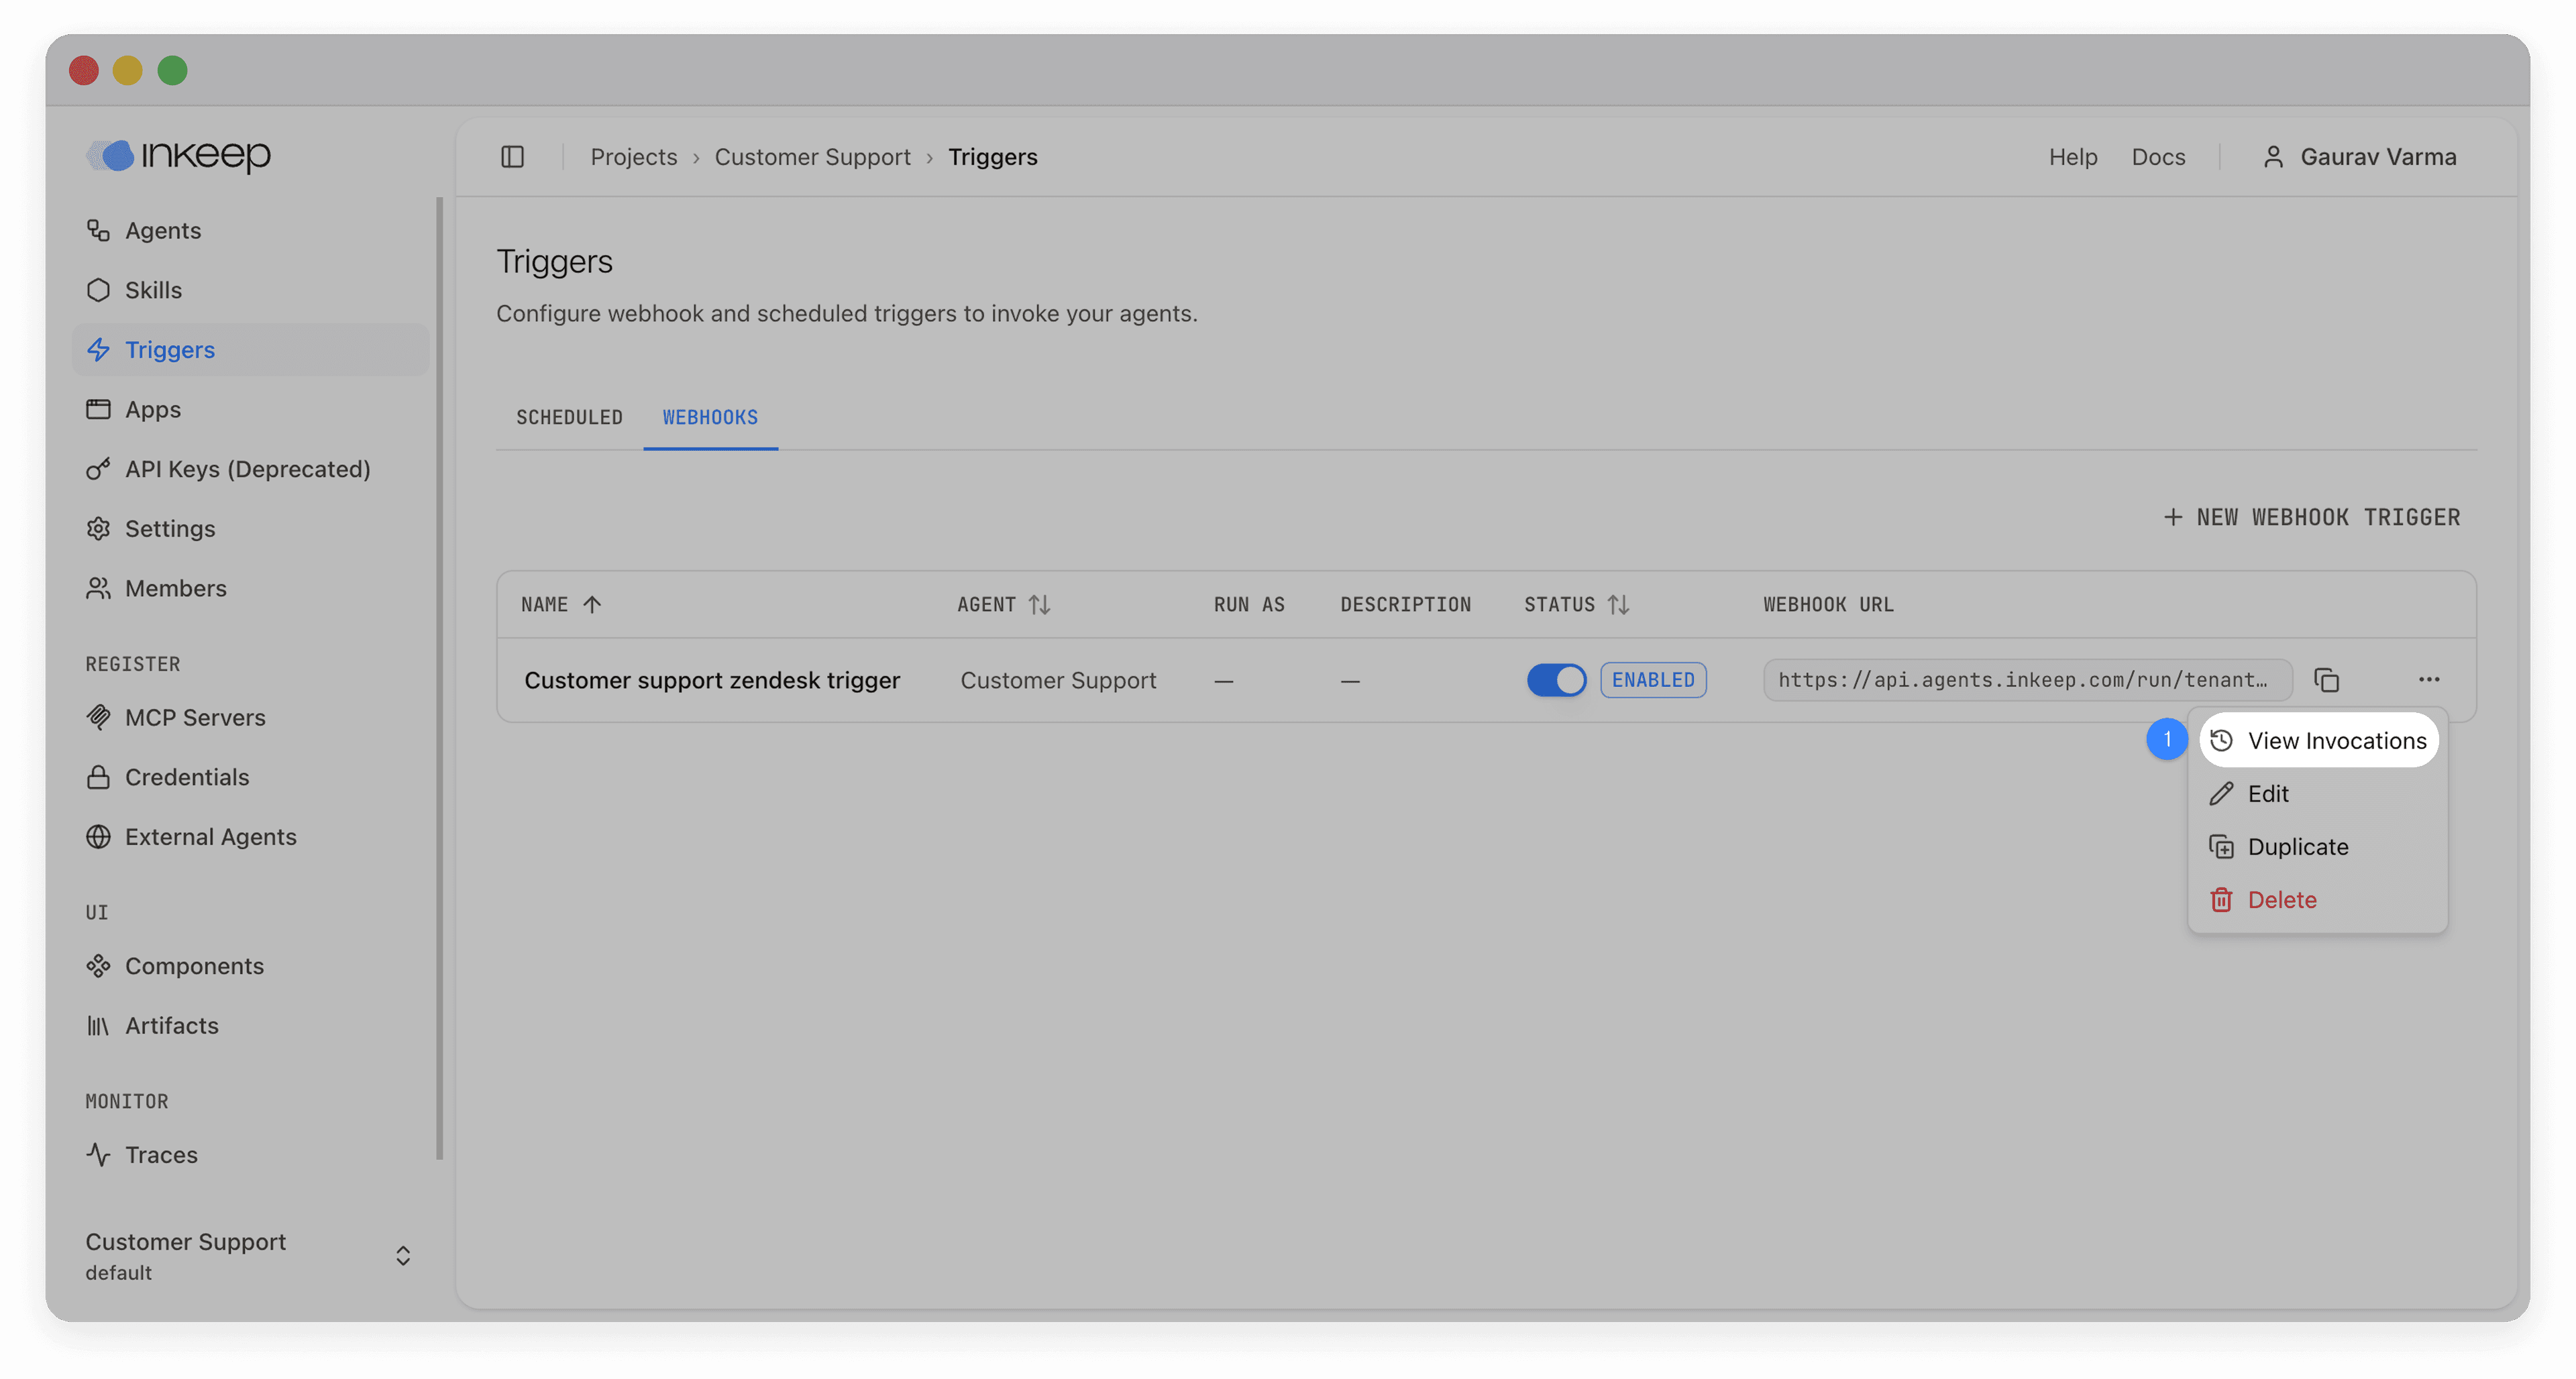Sort table by Agent column
Image resolution: width=2576 pixels, height=1379 pixels.
(1004, 604)
